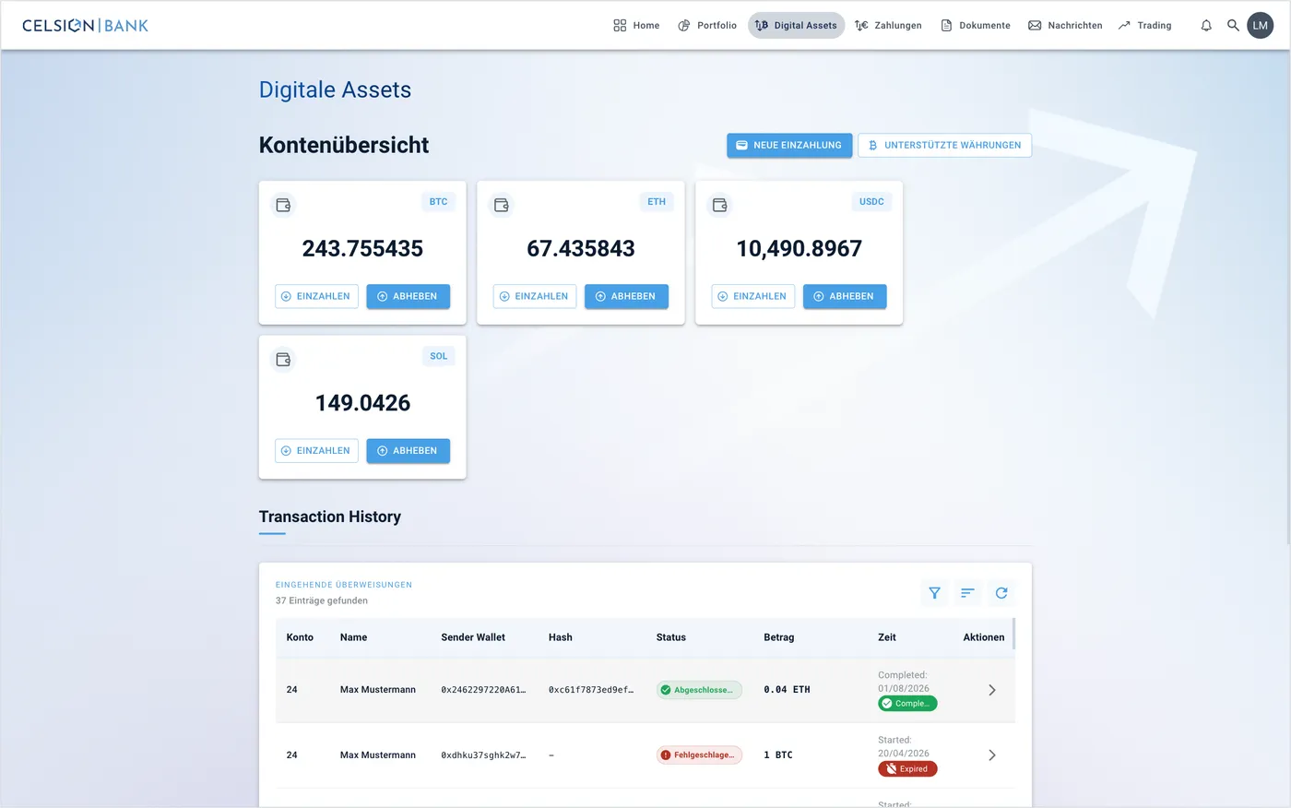The image size is (1291, 808).
Task: Click the USDC wallet icon
Action: (720, 205)
